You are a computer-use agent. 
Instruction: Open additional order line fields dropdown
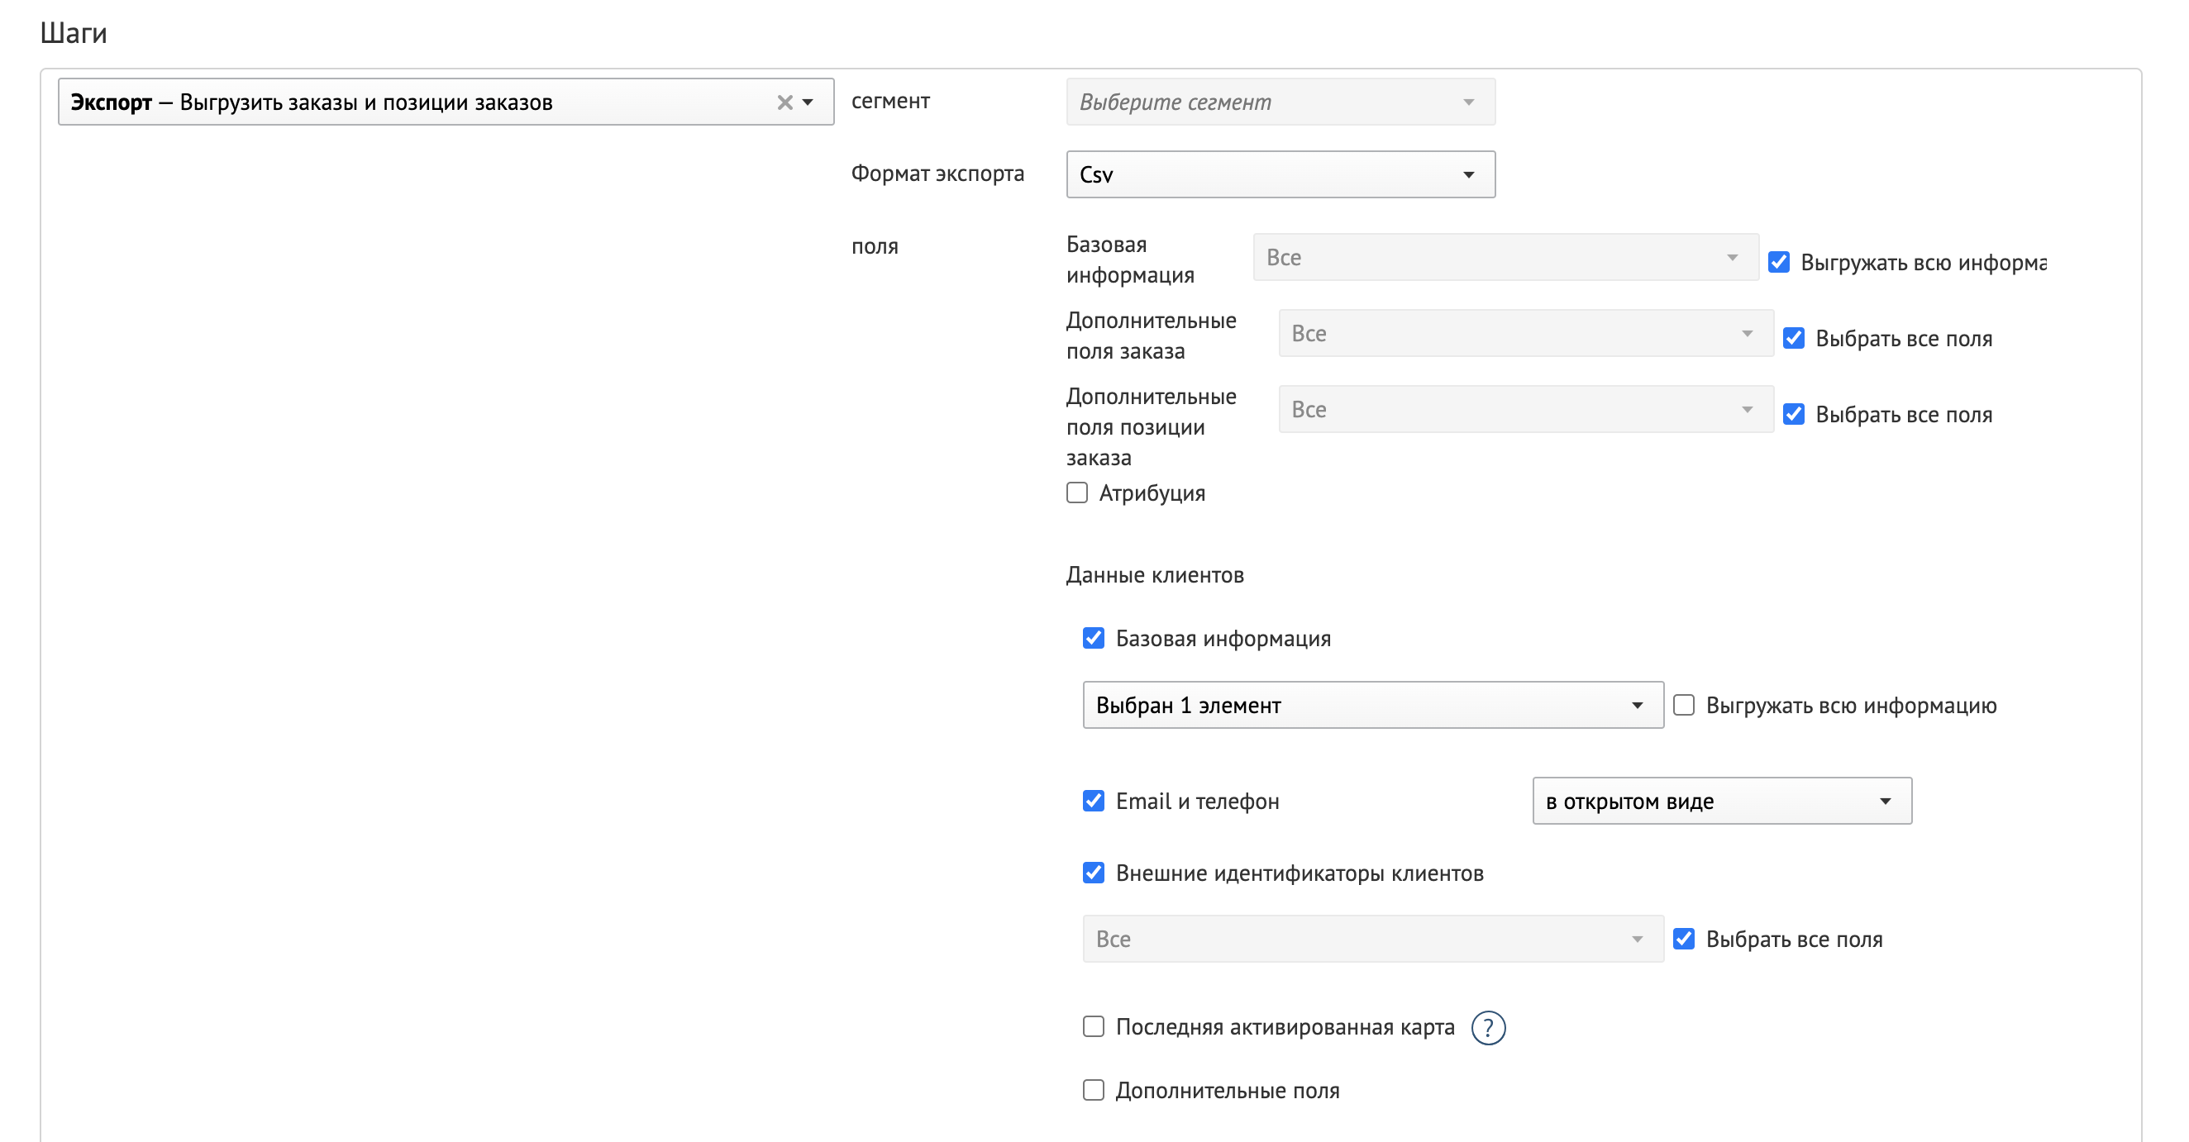(x=1525, y=410)
